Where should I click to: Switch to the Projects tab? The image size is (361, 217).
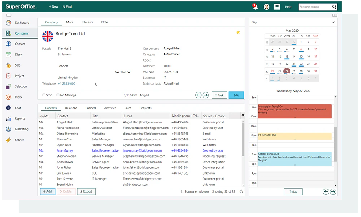tap(91, 108)
